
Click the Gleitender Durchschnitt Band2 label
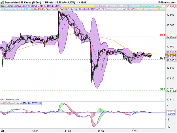tap(112, 6)
